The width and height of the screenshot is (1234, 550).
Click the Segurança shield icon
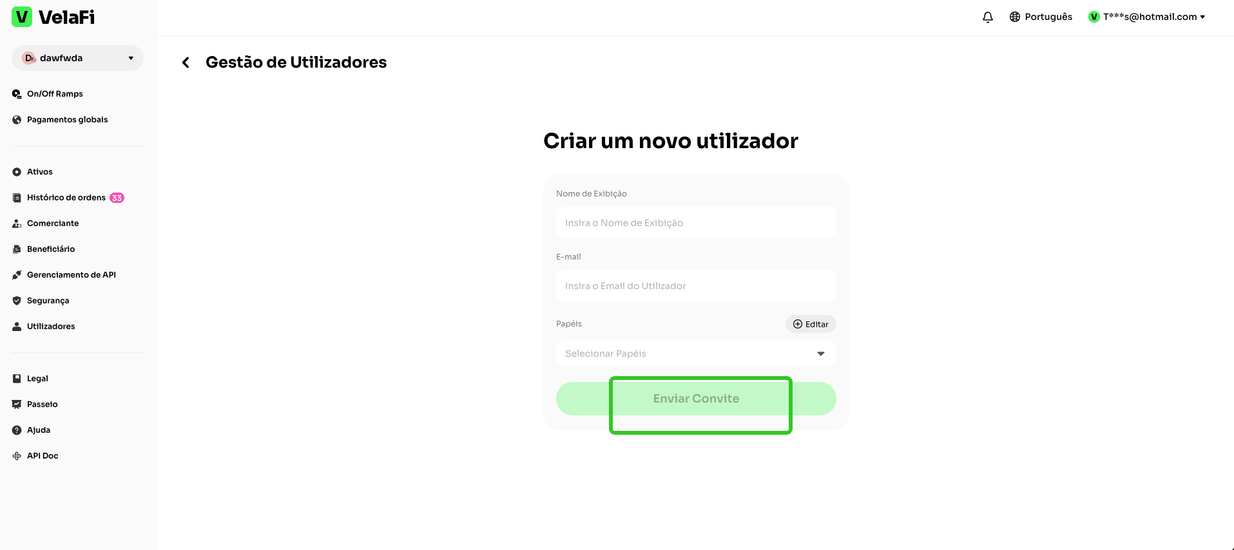click(x=17, y=301)
